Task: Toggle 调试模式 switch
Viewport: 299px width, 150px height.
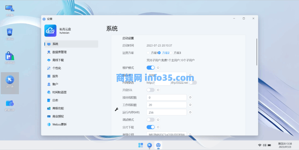Action: tap(151, 120)
